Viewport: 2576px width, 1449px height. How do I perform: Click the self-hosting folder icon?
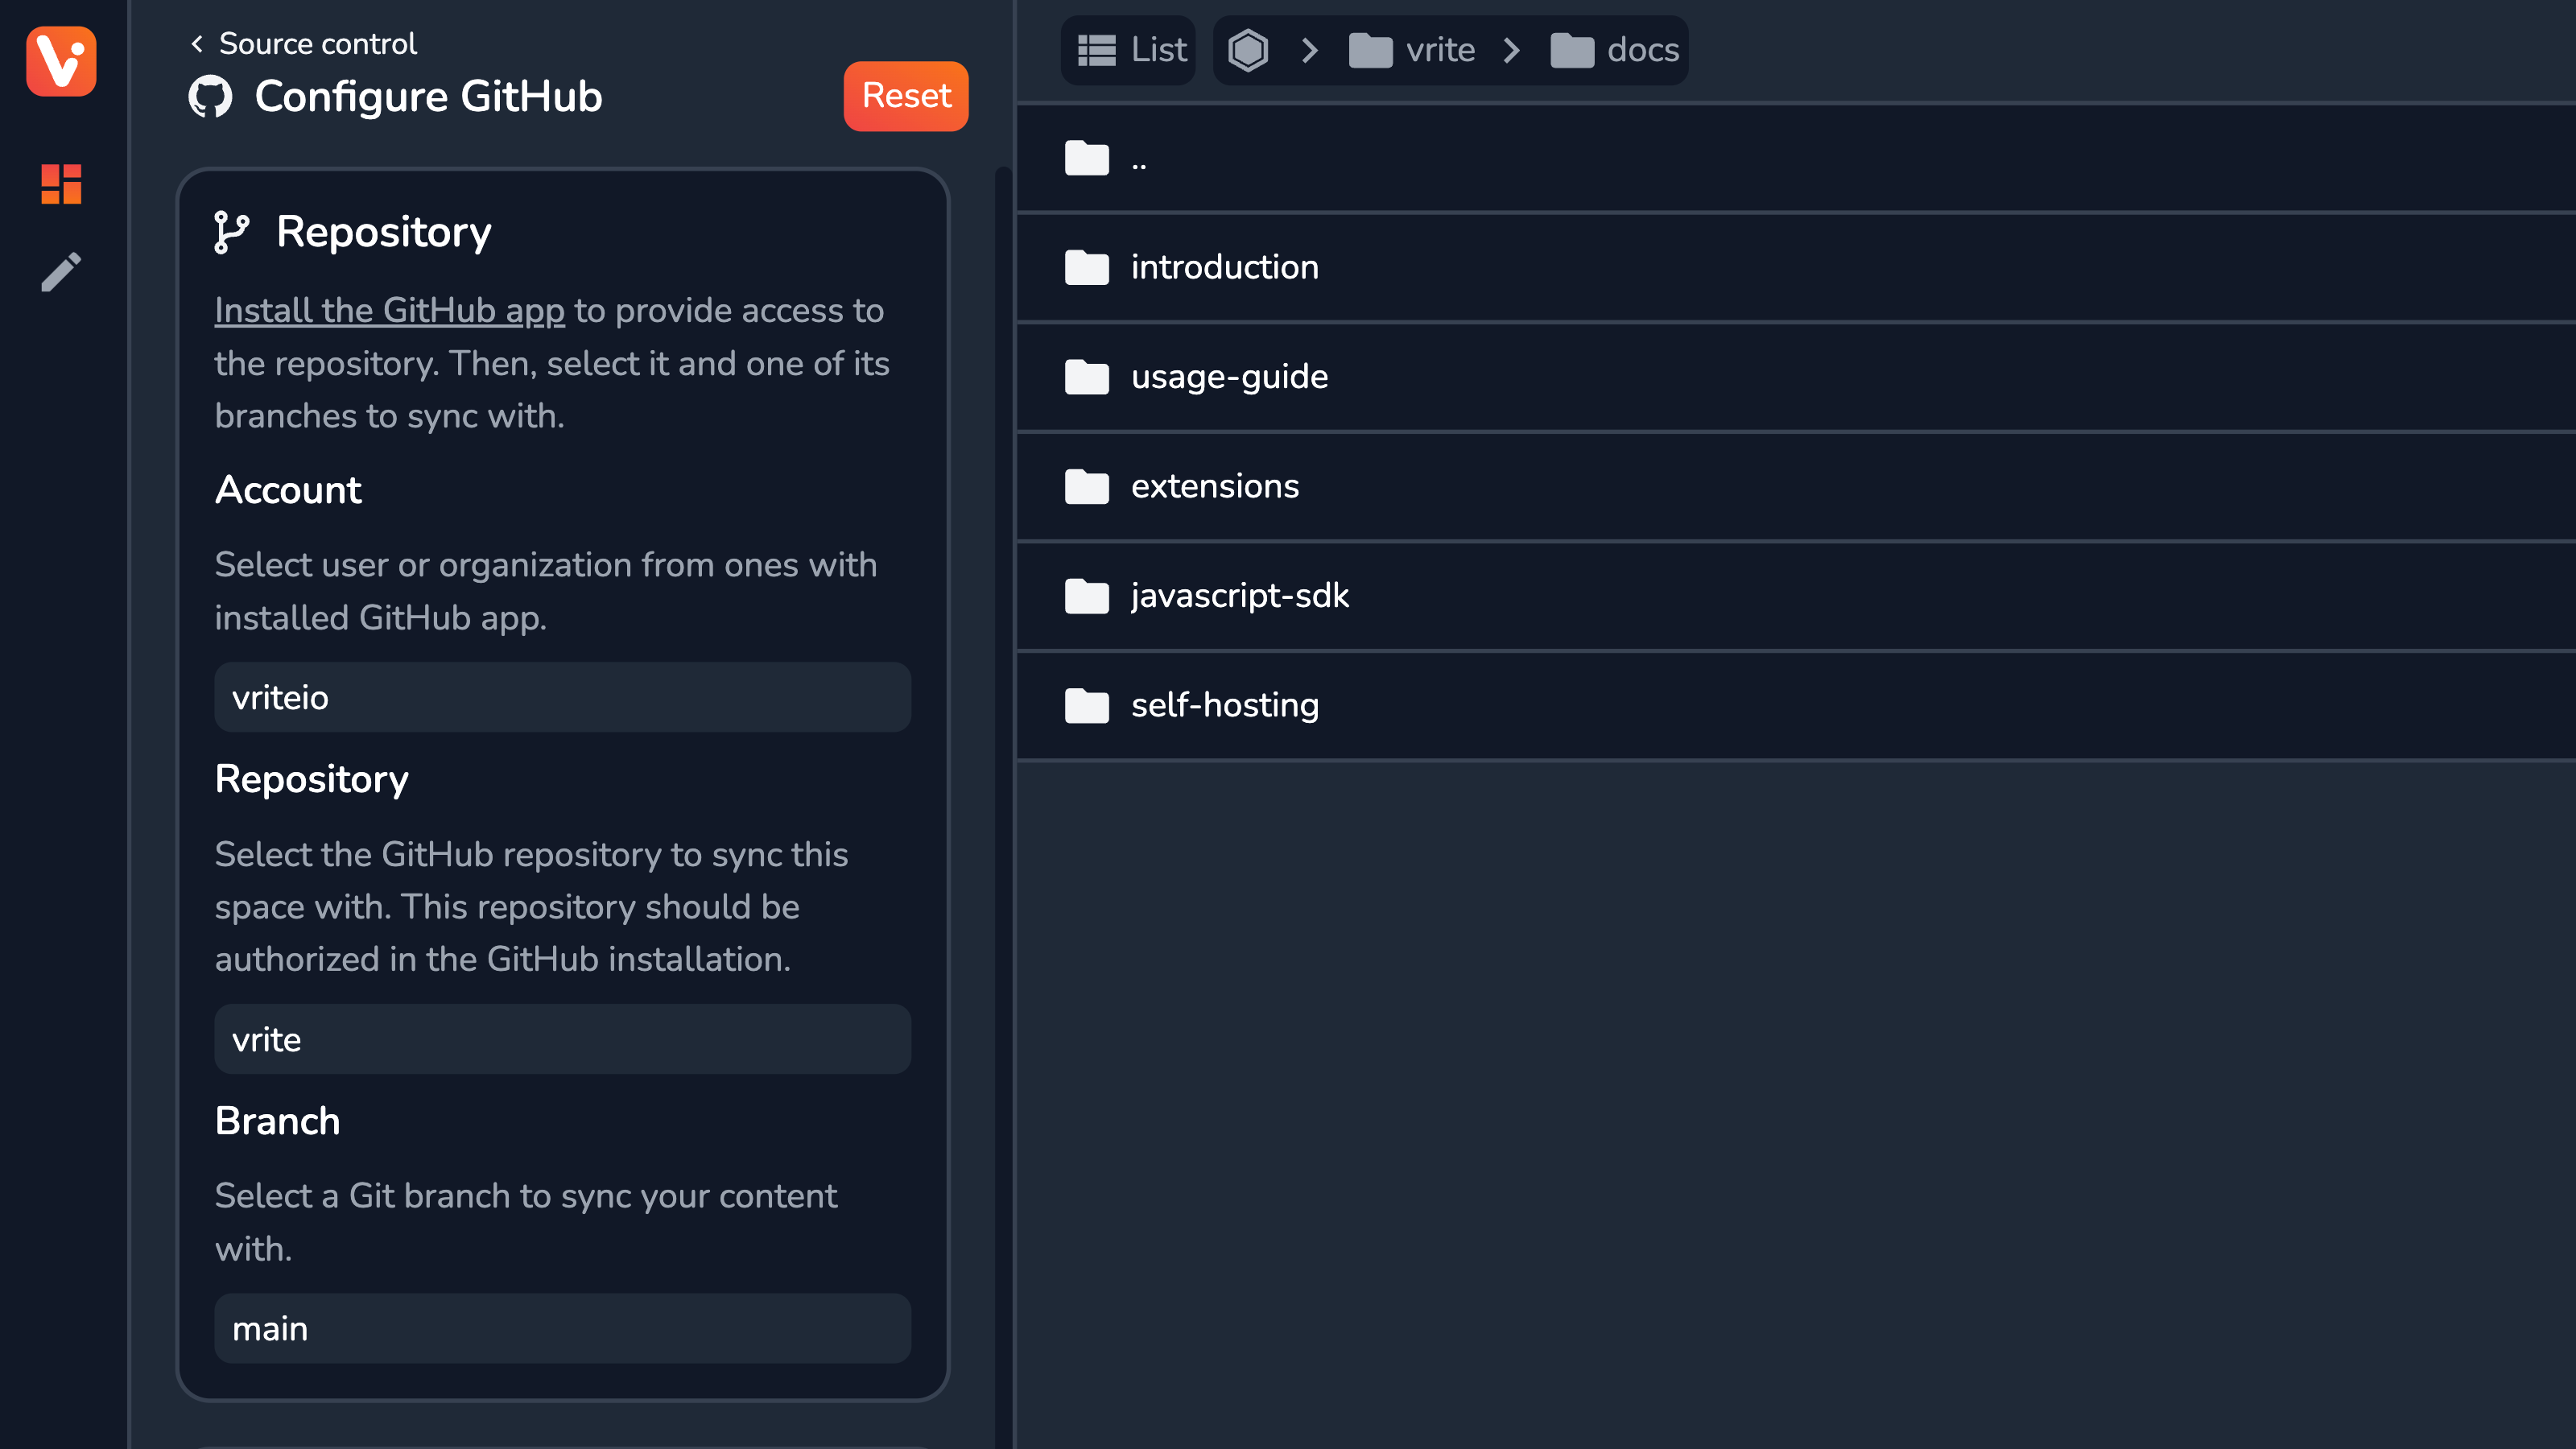pyautogui.click(x=1087, y=705)
